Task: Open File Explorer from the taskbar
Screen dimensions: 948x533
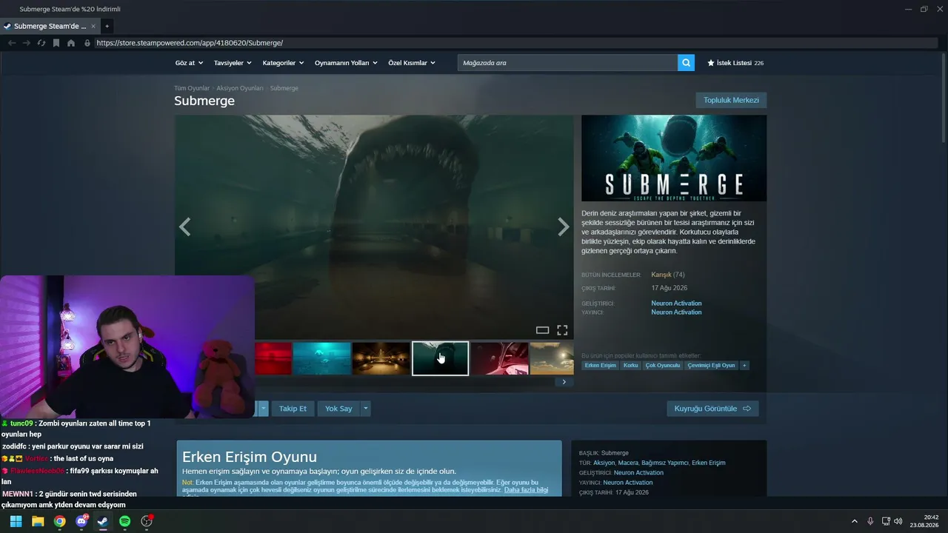Action: click(38, 521)
